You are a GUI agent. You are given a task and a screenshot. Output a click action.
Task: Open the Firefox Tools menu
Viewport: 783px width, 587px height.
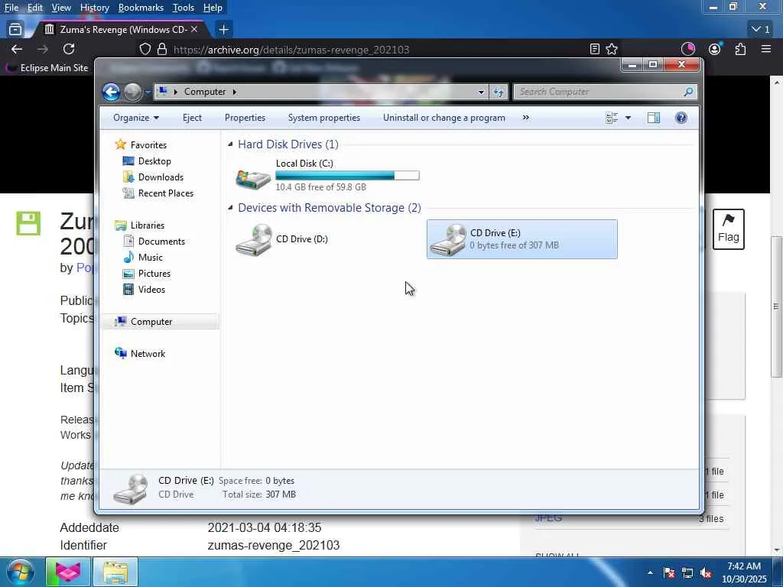[x=184, y=8]
